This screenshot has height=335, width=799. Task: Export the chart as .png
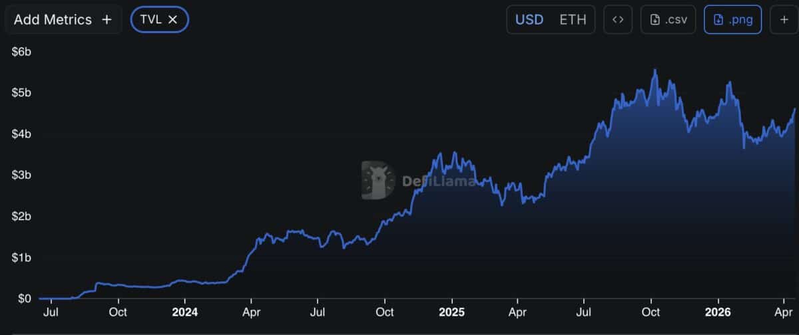point(732,20)
